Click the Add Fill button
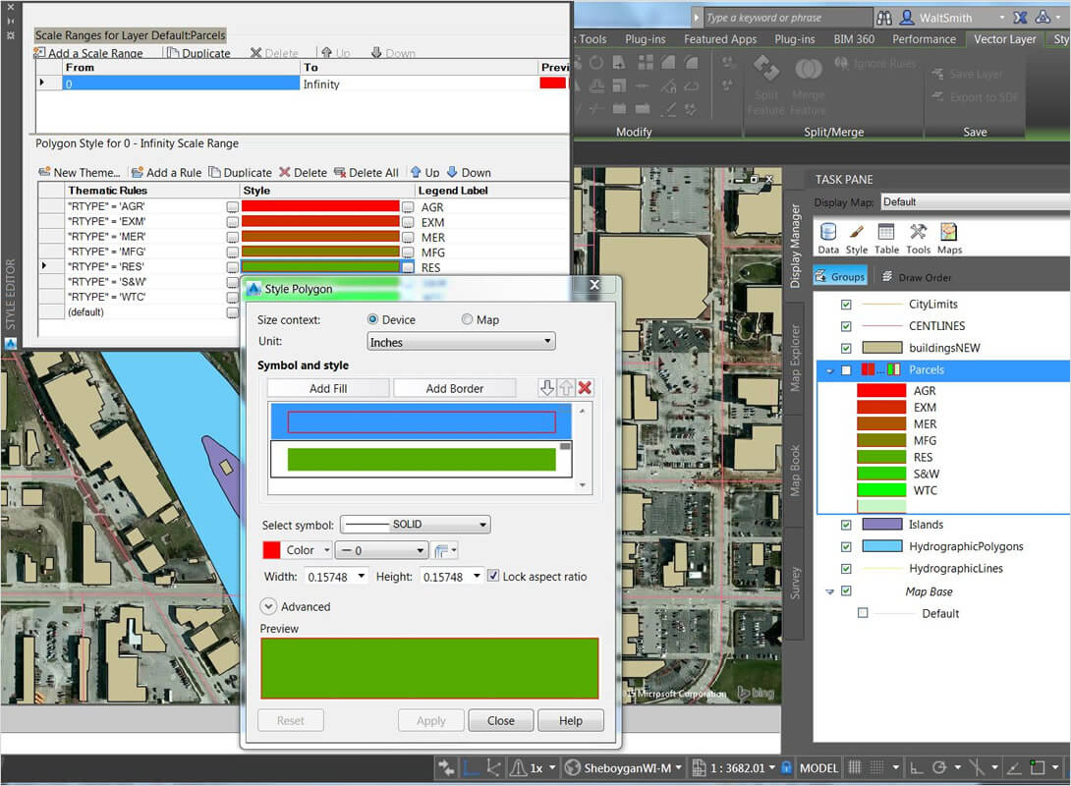The image size is (1071, 786). click(328, 388)
